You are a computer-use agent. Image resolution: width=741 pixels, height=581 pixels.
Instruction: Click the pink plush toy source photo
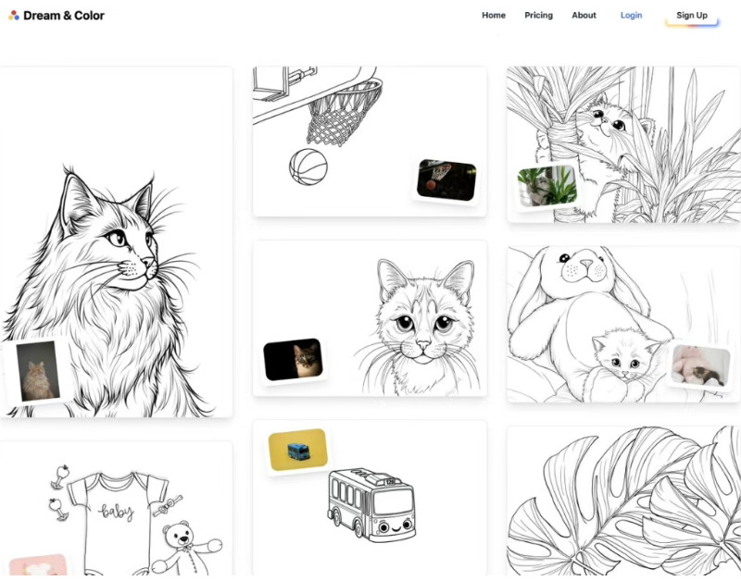pyautogui.click(x=700, y=365)
